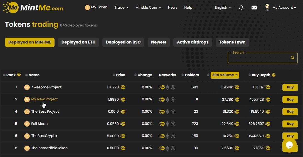Image resolution: width=303 pixels, height=157 pixels.
Task: Switch to Deployed on ETH tab
Action: click(x=78, y=42)
